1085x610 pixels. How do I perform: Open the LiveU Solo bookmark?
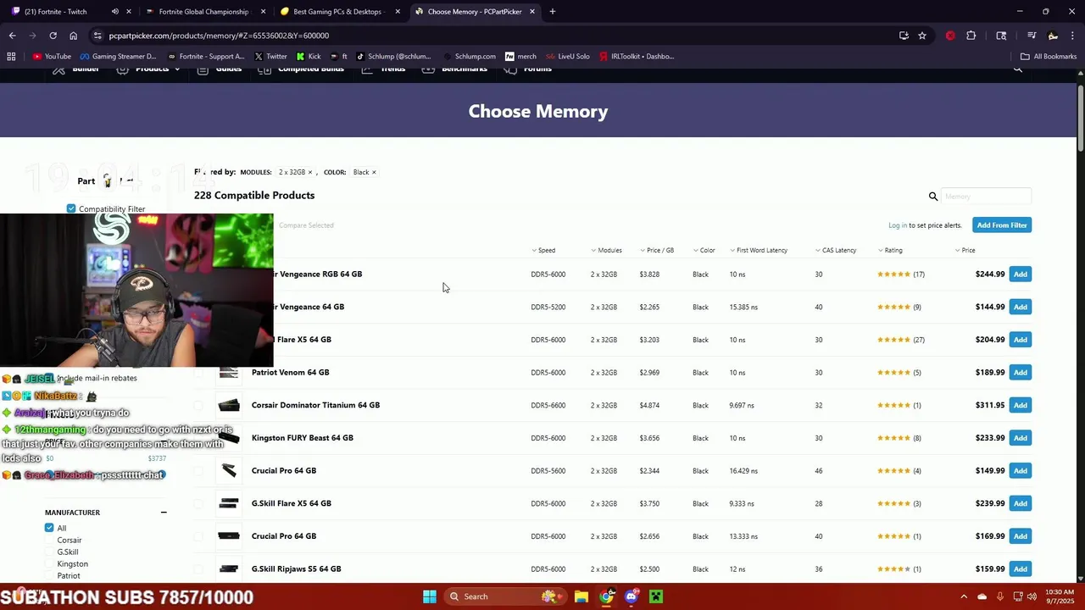tap(568, 57)
